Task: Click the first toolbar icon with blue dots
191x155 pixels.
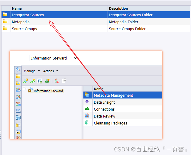Action: click(x=26, y=81)
